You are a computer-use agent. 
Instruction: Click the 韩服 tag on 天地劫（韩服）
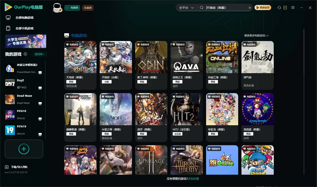[71, 82]
